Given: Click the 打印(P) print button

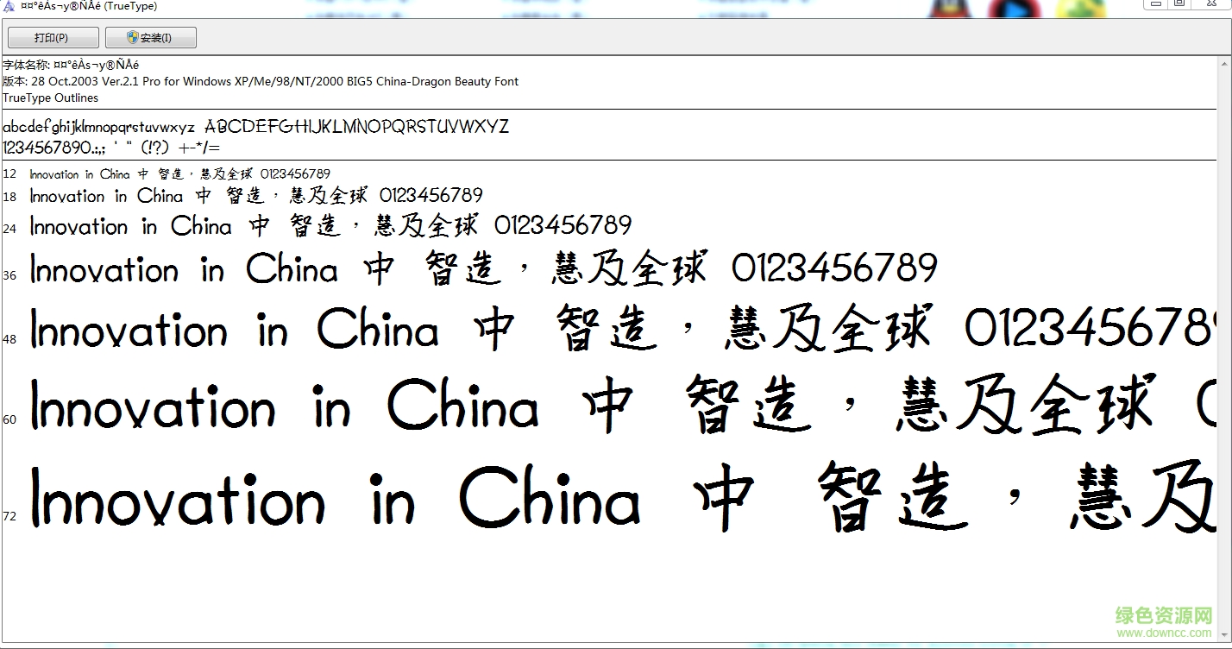Looking at the screenshot, I should [x=51, y=38].
